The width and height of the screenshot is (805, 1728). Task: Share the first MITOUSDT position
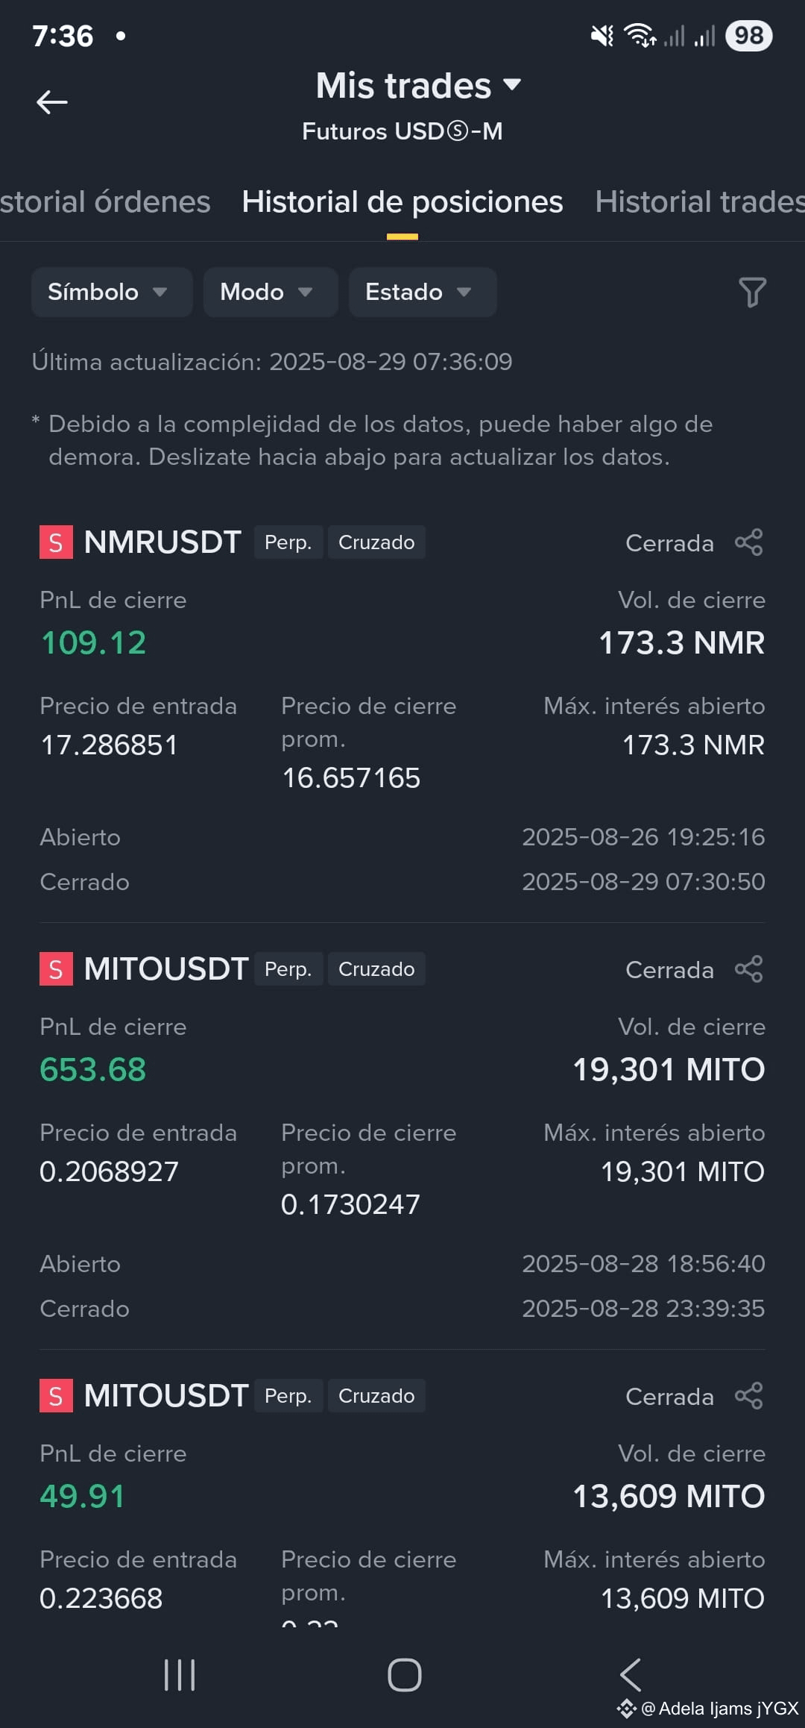click(x=749, y=969)
